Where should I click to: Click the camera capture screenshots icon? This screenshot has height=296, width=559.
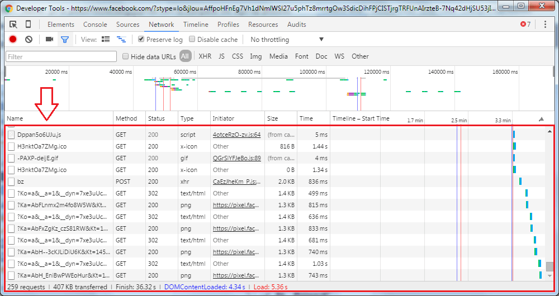point(49,40)
